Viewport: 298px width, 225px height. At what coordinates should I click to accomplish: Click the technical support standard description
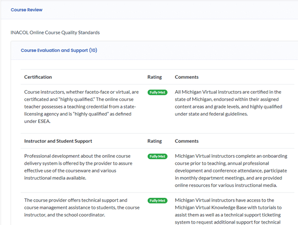click(81, 207)
